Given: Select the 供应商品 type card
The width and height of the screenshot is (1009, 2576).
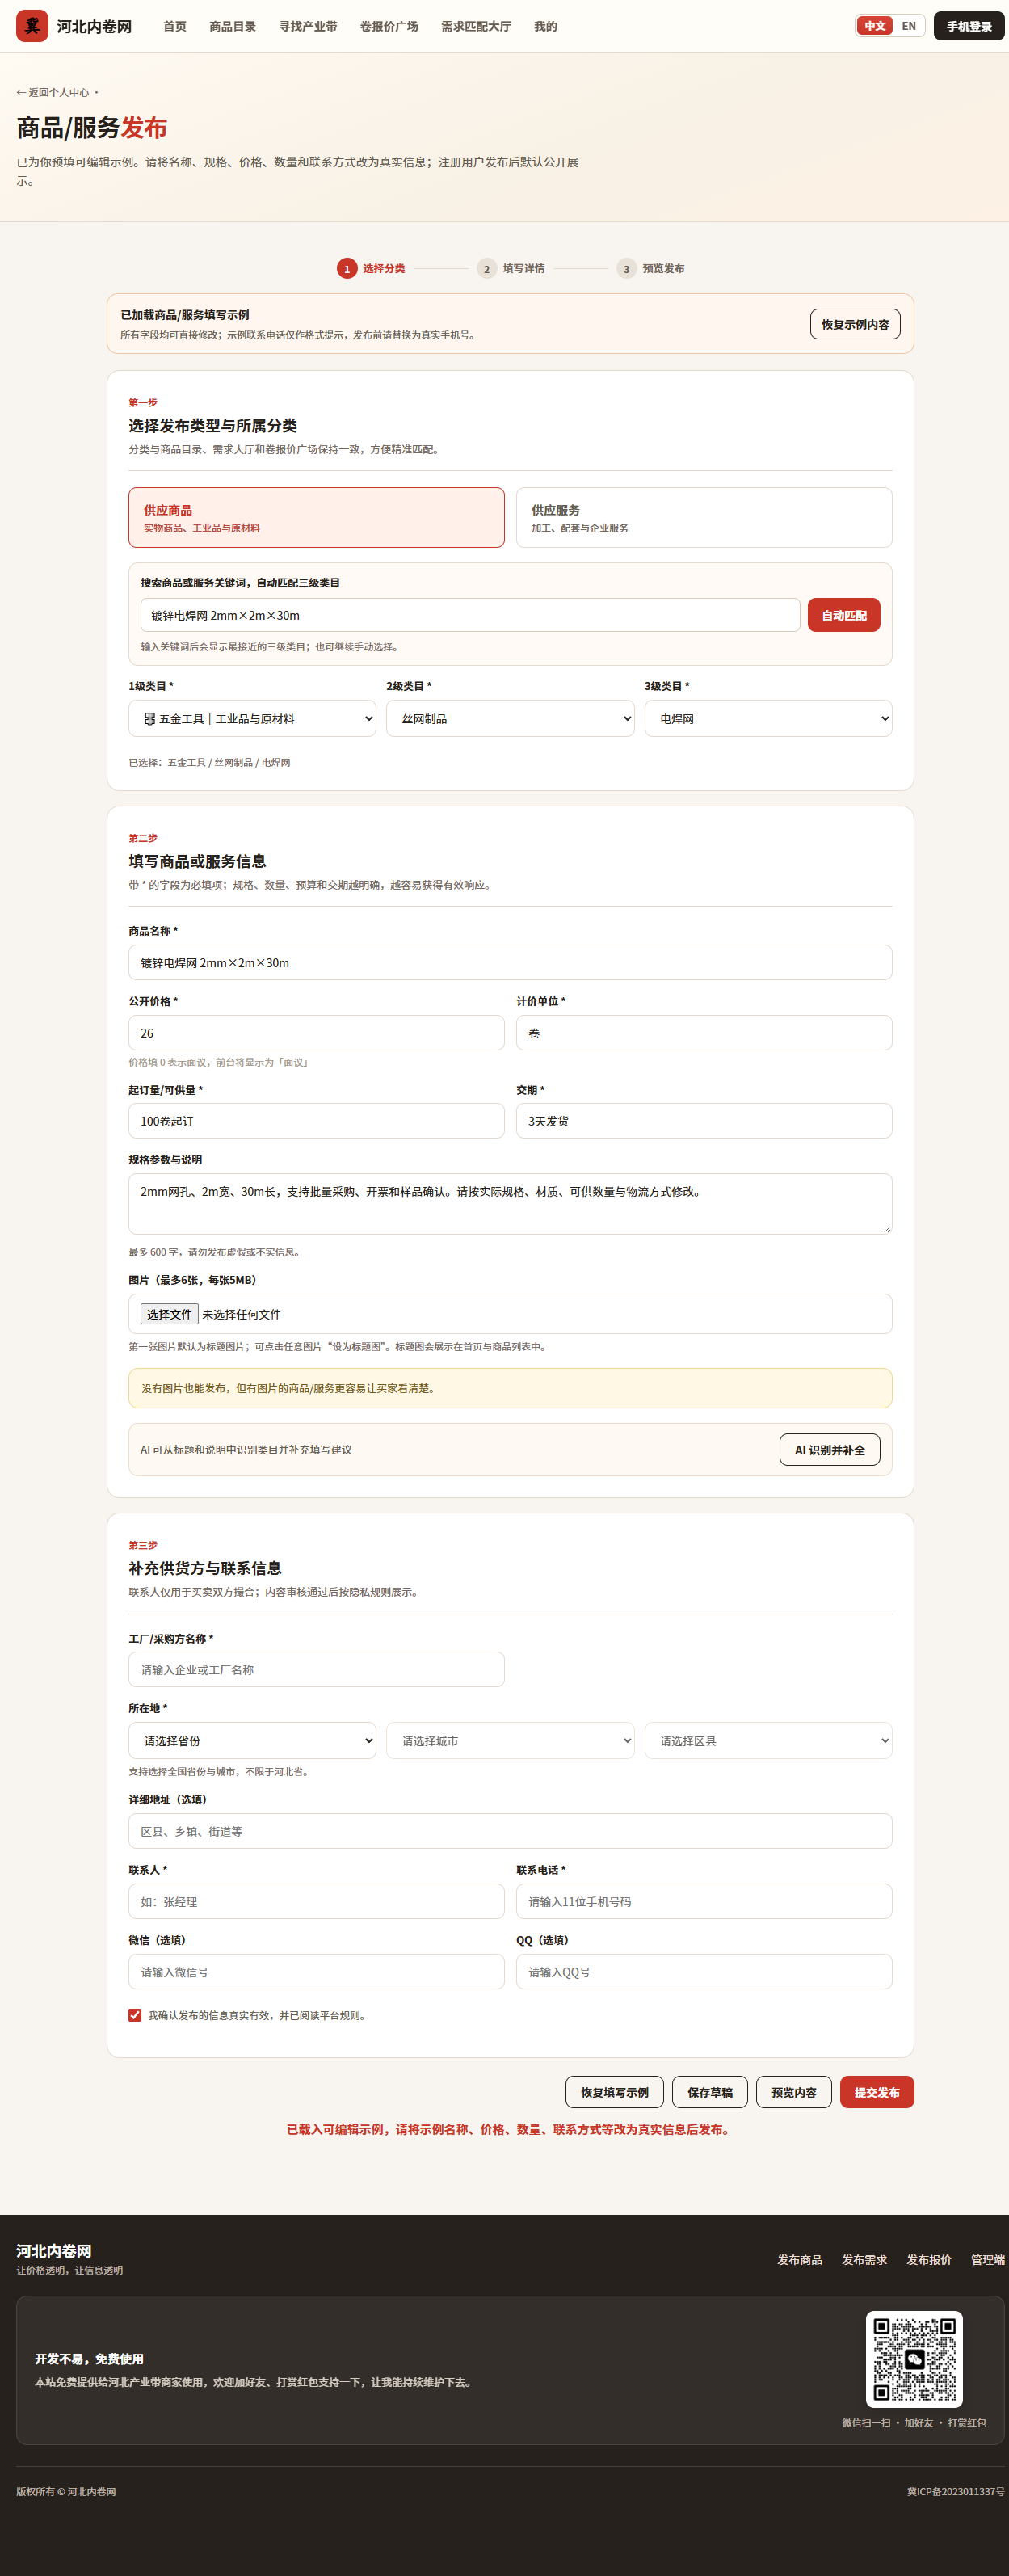Looking at the screenshot, I should tap(316, 517).
